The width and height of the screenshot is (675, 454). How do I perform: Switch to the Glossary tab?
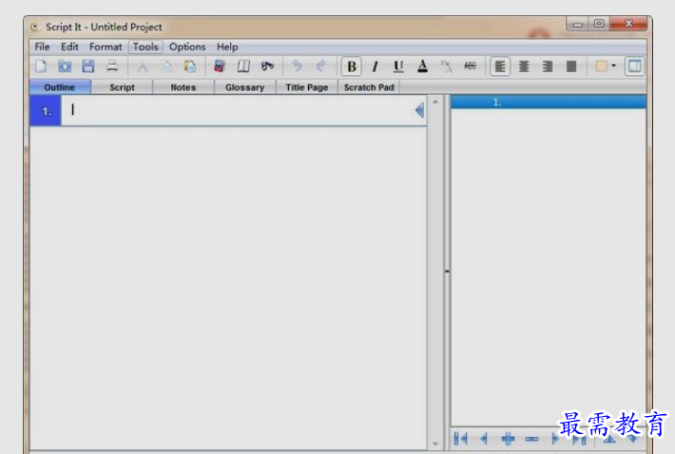point(245,87)
